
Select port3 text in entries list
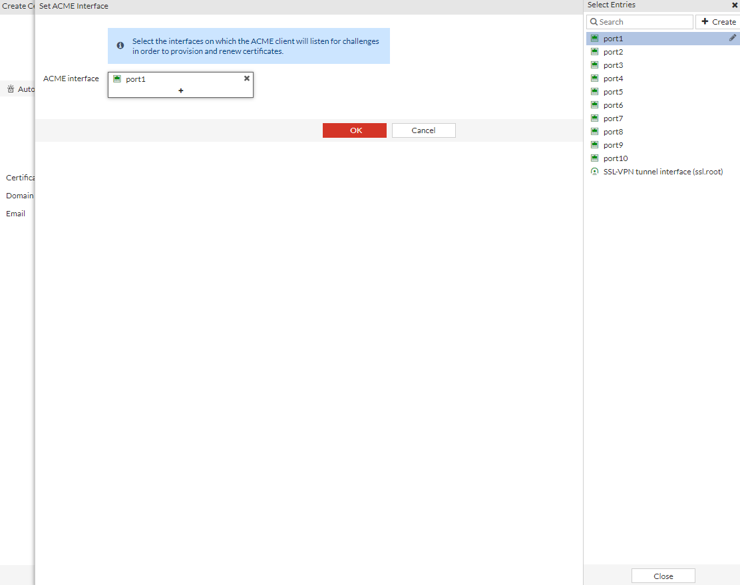613,65
